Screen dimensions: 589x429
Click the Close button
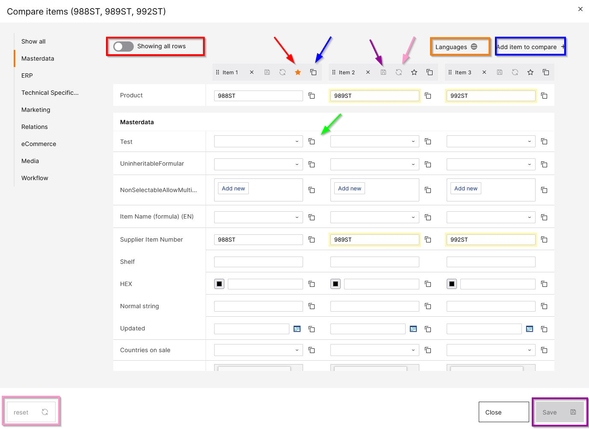(x=504, y=412)
